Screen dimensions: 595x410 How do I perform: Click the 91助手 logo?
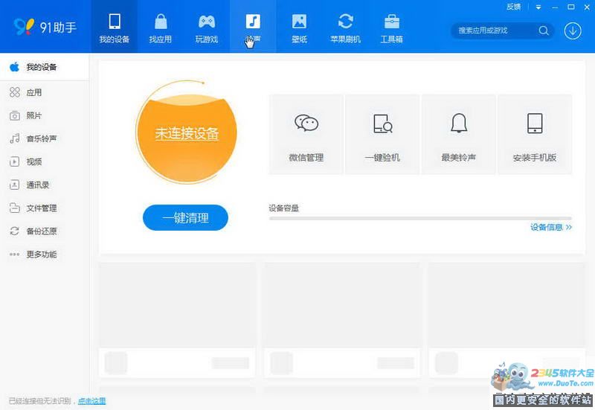[x=45, y=27]
